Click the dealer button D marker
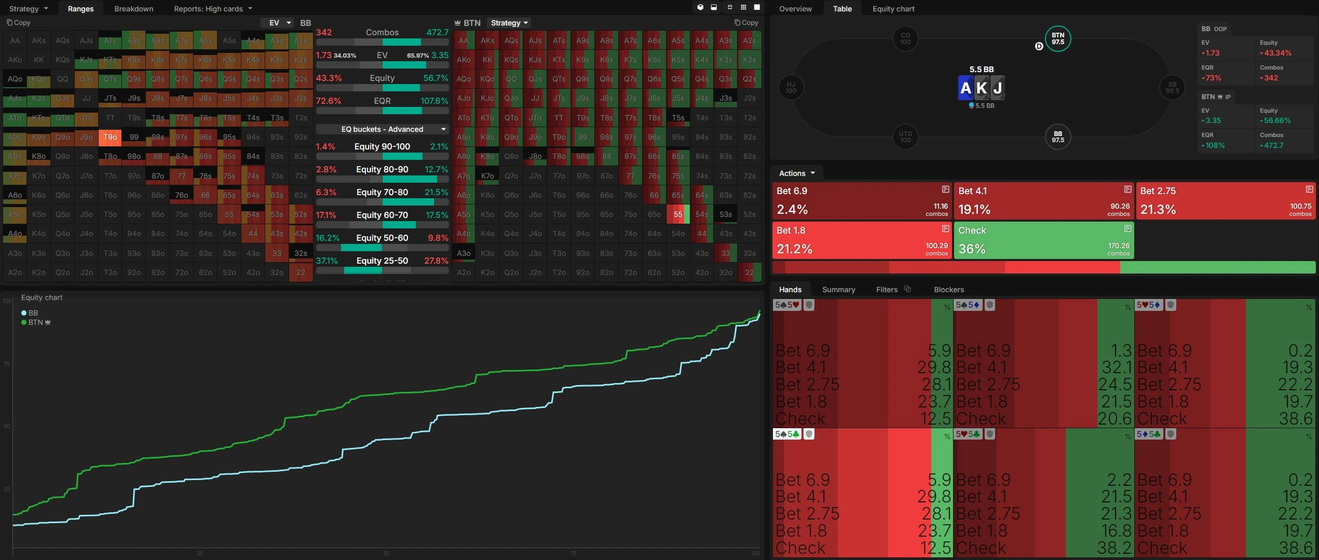 tap(1039, 46)
